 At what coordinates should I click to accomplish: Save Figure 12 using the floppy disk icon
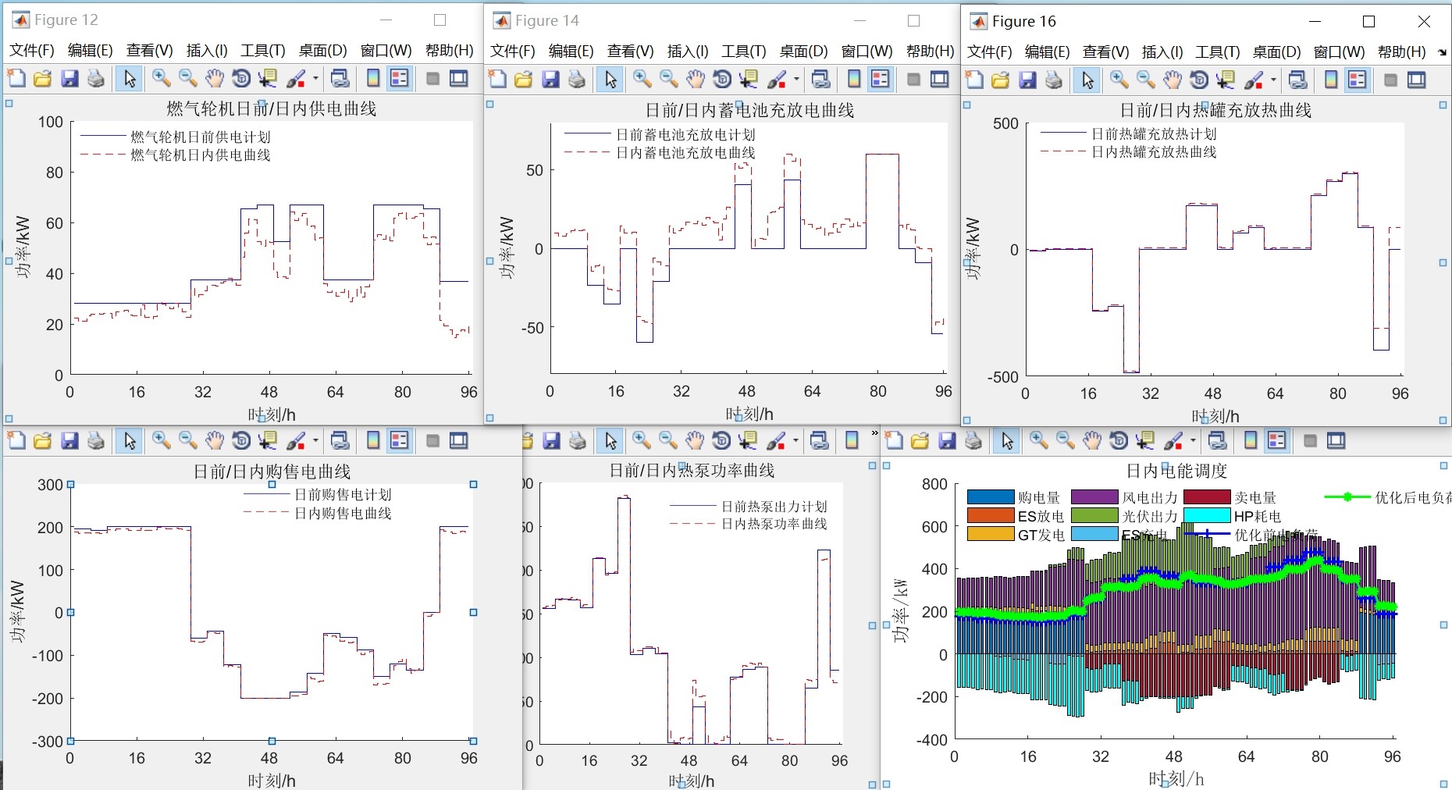[69, 78]
